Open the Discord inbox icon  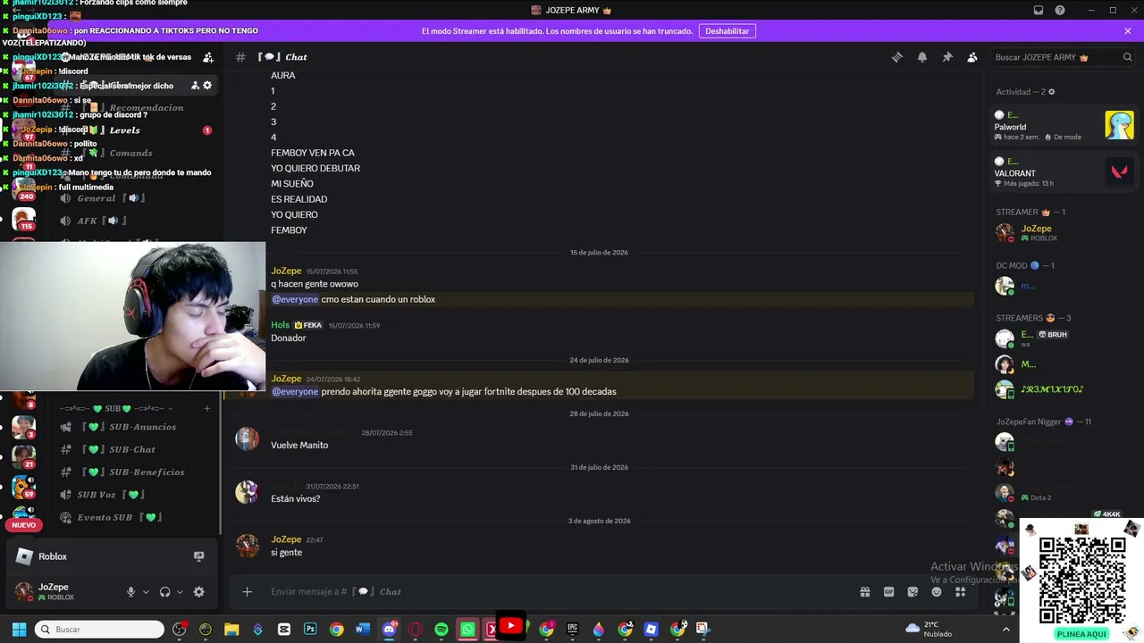(x=1039, y=11)
